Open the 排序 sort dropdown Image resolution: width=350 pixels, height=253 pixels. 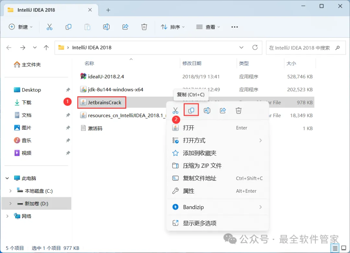coord(173,27)
